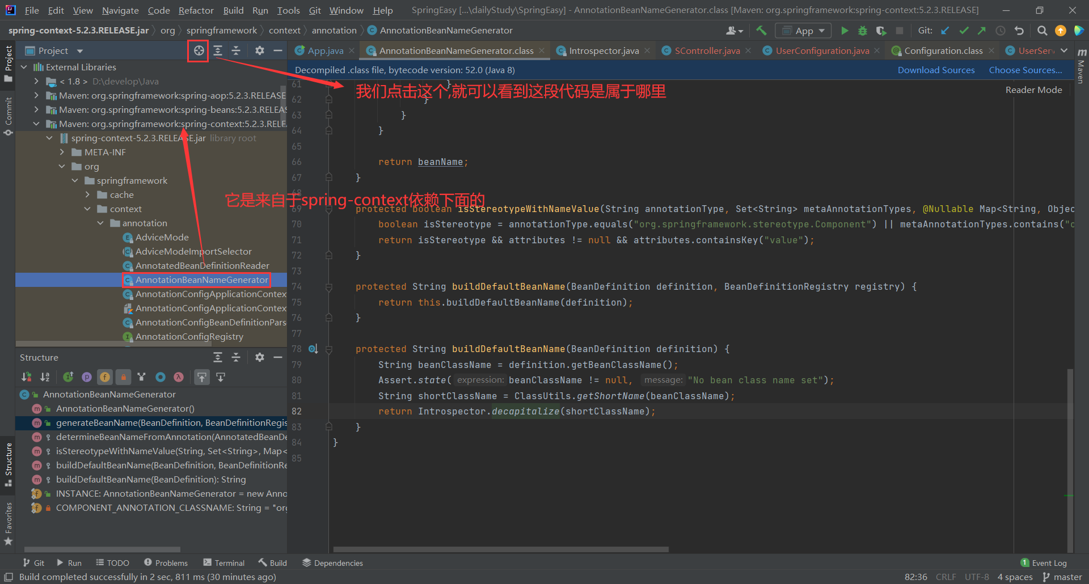This screenshot has height=584, width=1089.
Task: Toggle Show Anonymous Classes in Structure
Action: click(x=161, y=377)
